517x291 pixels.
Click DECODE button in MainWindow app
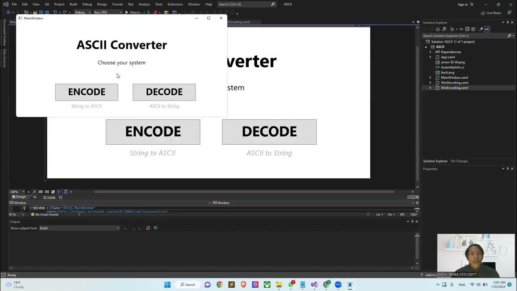point(164,92)
